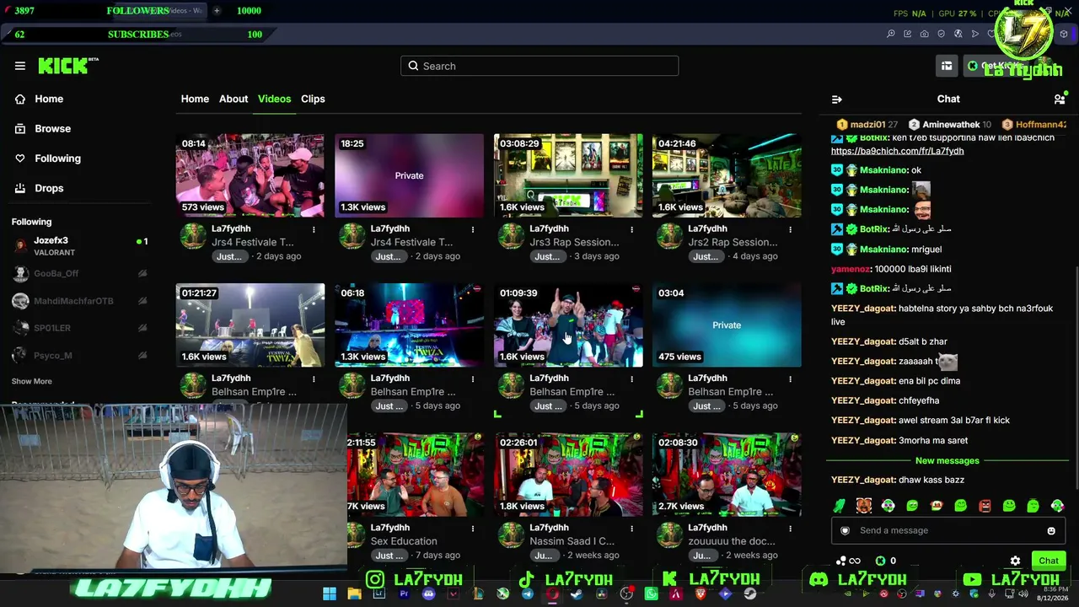Open the Sex Education video title

coord(404,541)
